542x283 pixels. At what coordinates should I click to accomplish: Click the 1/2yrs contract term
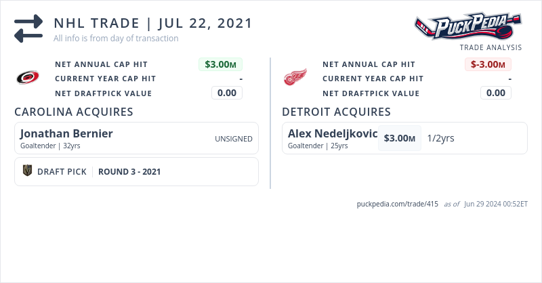pyautogui.click(x=440, y=138)
